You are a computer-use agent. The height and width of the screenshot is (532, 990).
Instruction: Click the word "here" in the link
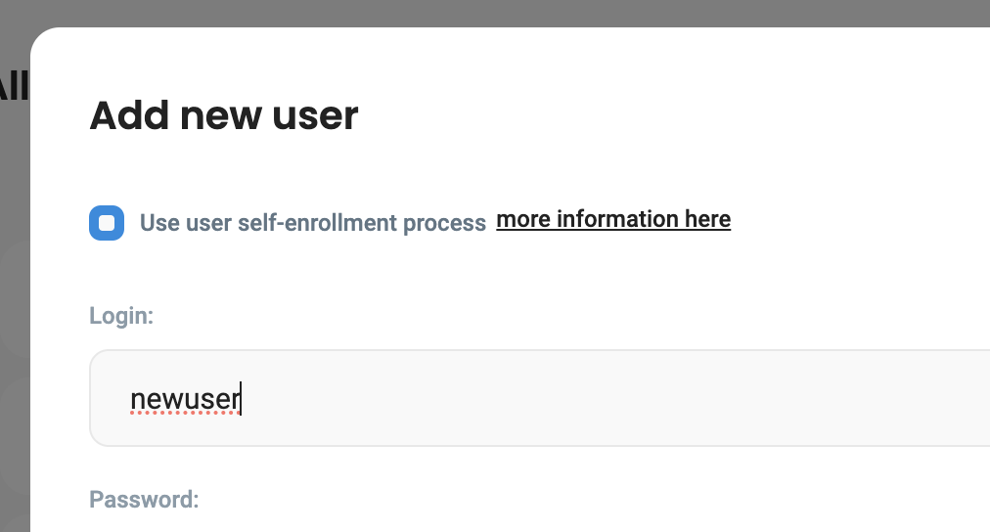(x=707, y=219)
